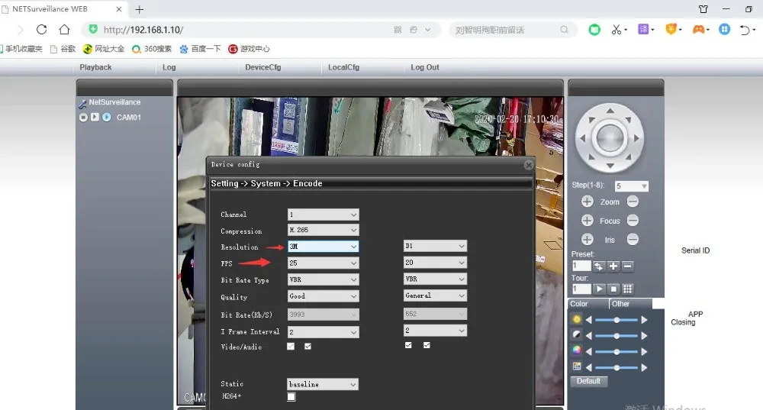Image resolution: width=763 pixels, height=410 pixels.
Task: Reload the browser page
Action: [42, 29]
